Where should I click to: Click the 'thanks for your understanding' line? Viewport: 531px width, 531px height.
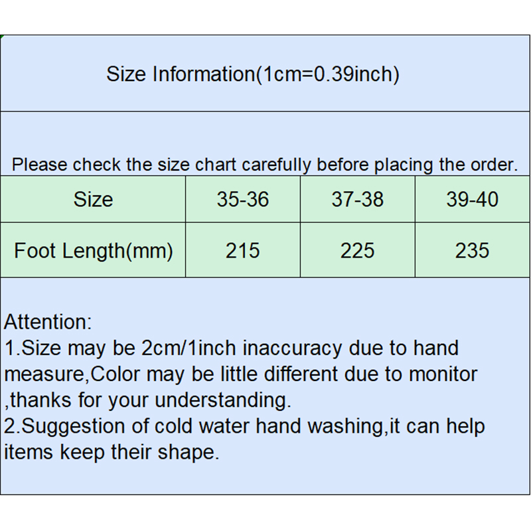pos(151,400)
